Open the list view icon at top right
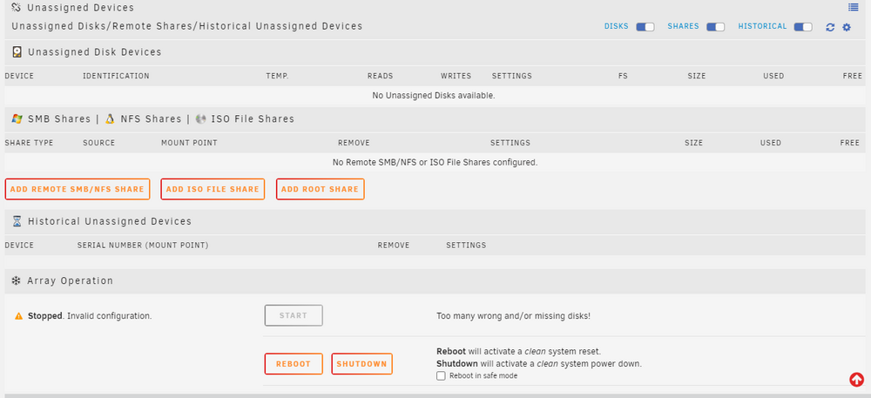The image size is (871, 398). click(x=854, y=7)
